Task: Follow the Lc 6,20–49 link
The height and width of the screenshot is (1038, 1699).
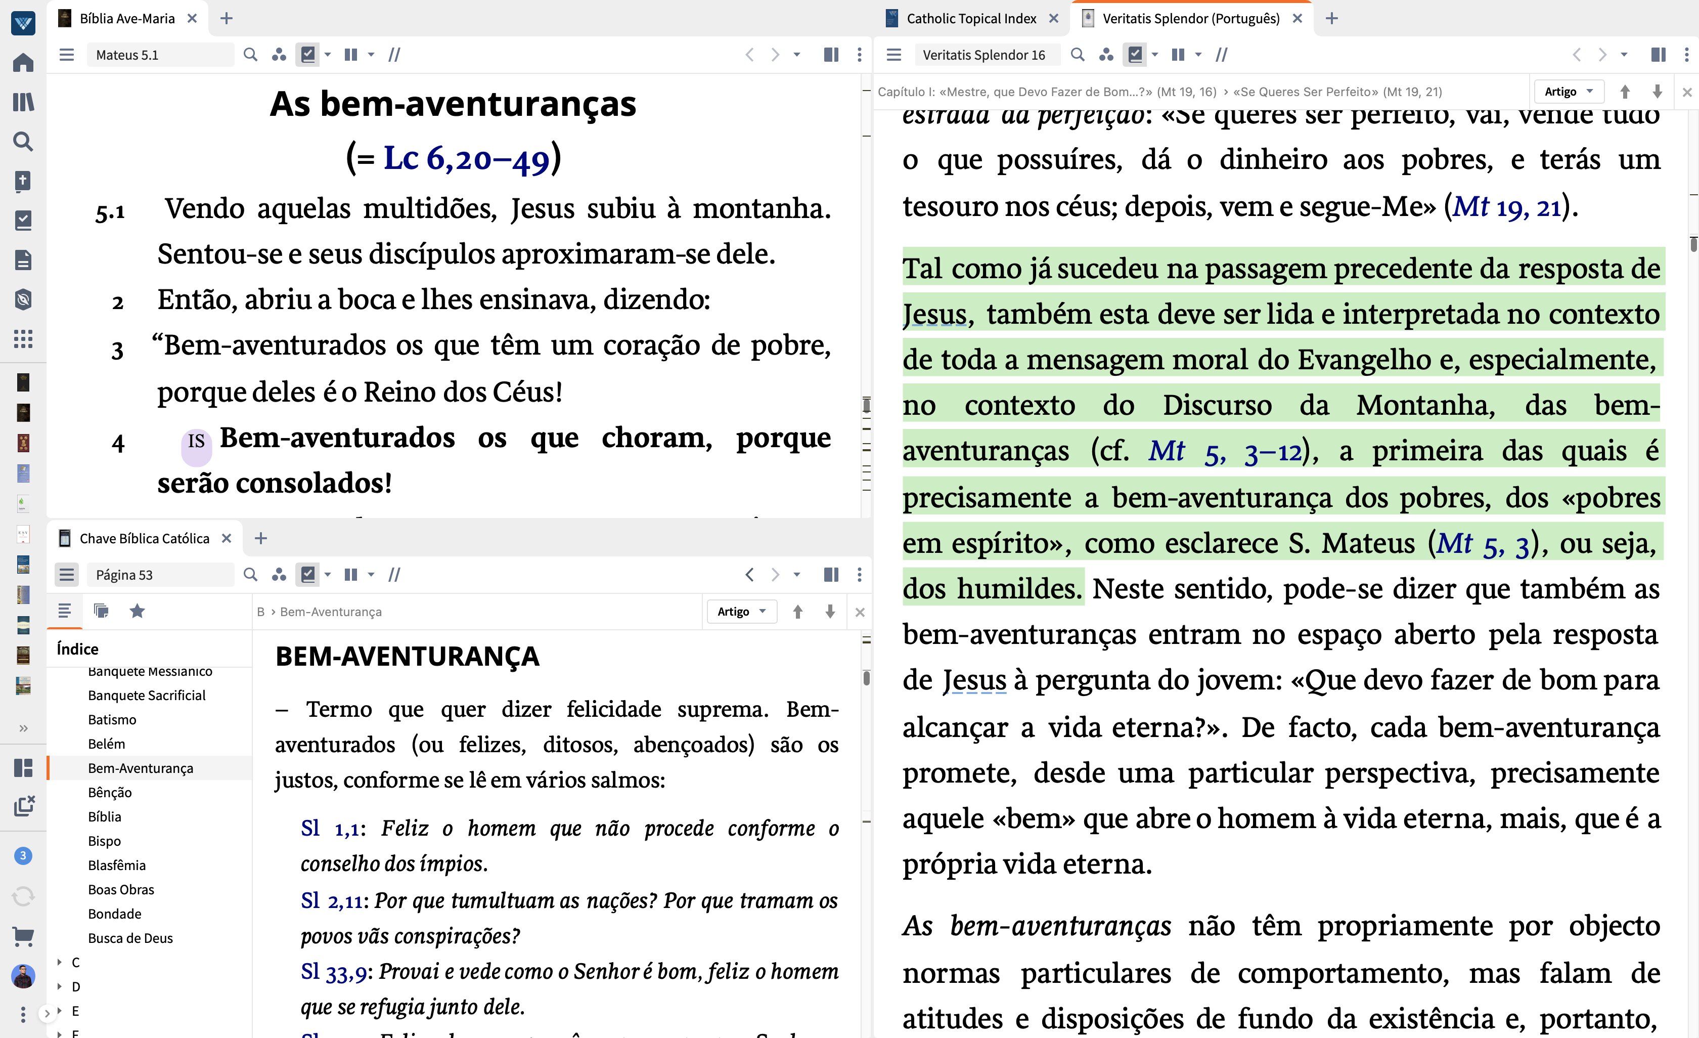Action: click(x=467, y=159)
